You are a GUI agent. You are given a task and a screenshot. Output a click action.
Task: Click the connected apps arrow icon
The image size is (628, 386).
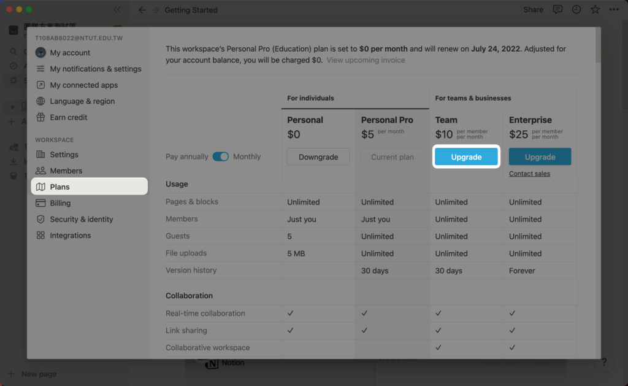pyautogui.click(x=40, y=85)
